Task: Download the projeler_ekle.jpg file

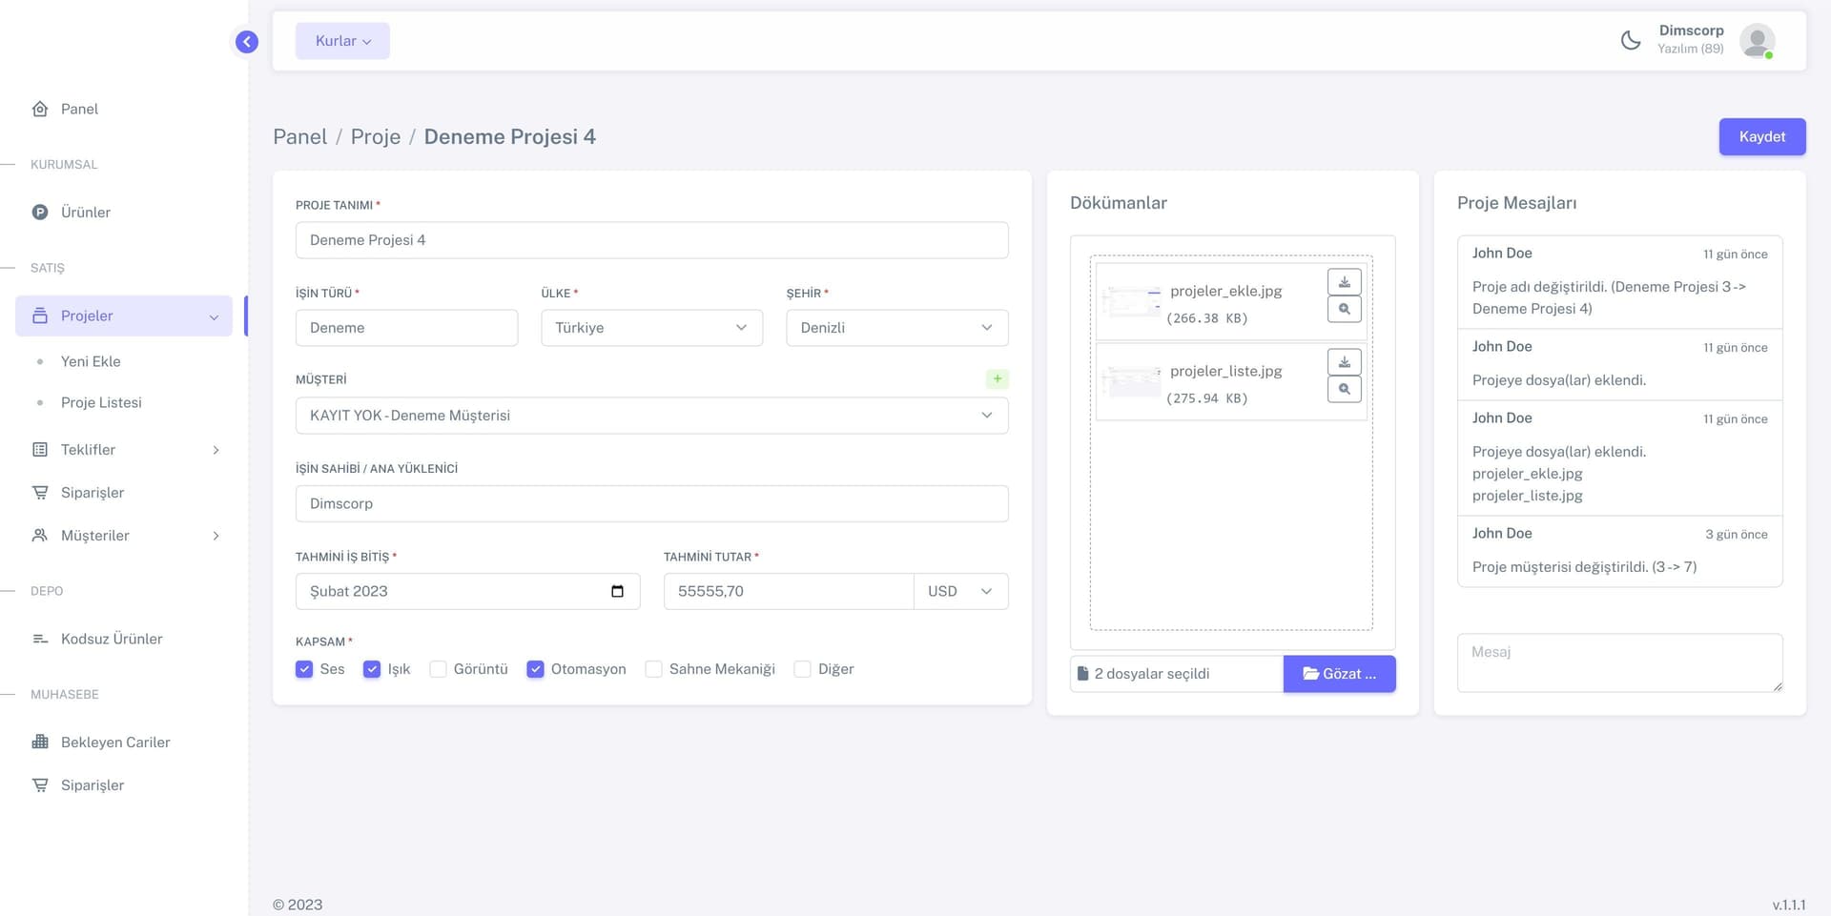Action: pyautogui.click(x=1344, y=282)
